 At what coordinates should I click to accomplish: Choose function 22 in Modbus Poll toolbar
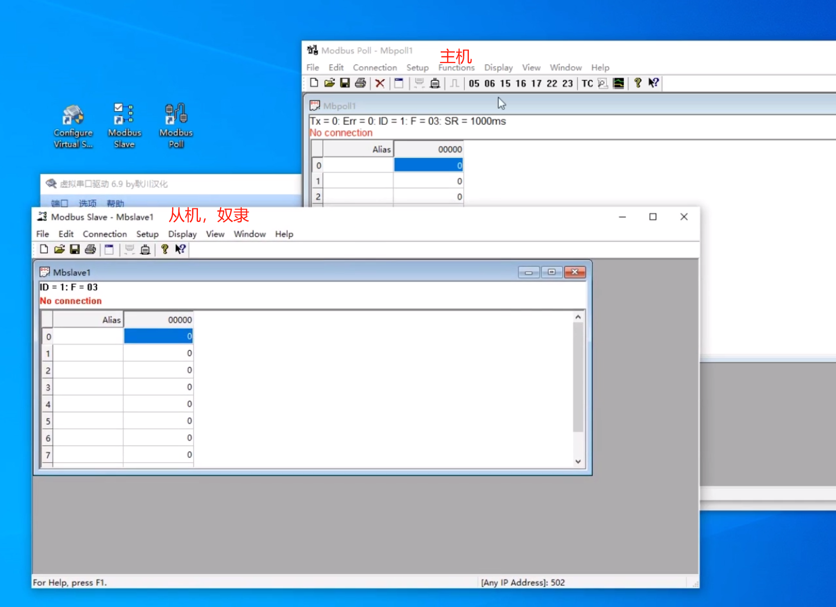552,84
